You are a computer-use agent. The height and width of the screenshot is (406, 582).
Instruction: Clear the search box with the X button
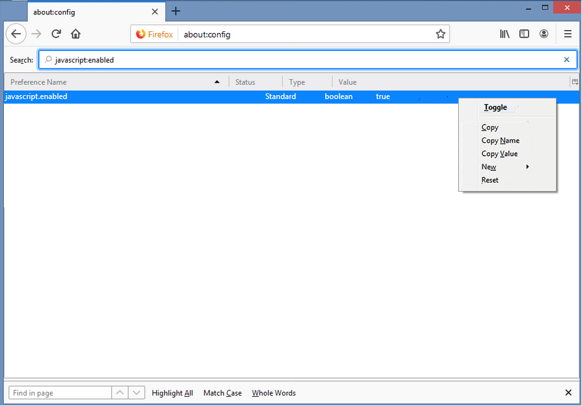tap(566, 59)
